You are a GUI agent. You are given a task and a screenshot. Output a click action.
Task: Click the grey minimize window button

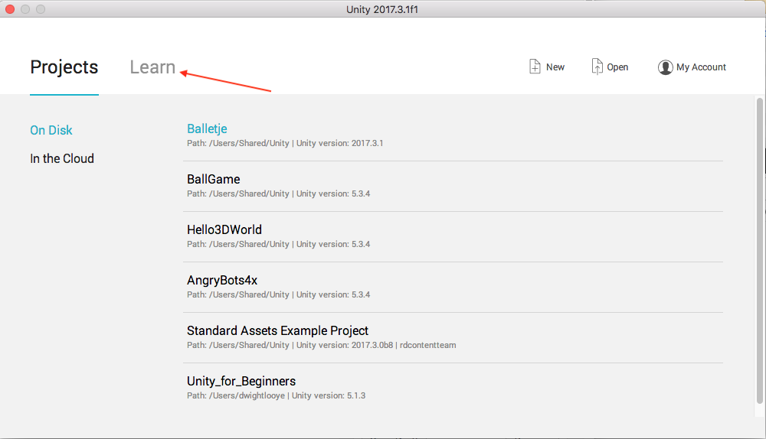(x=25, y=9)
